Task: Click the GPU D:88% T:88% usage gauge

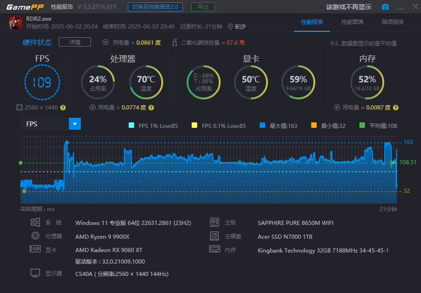Action: 204,82
